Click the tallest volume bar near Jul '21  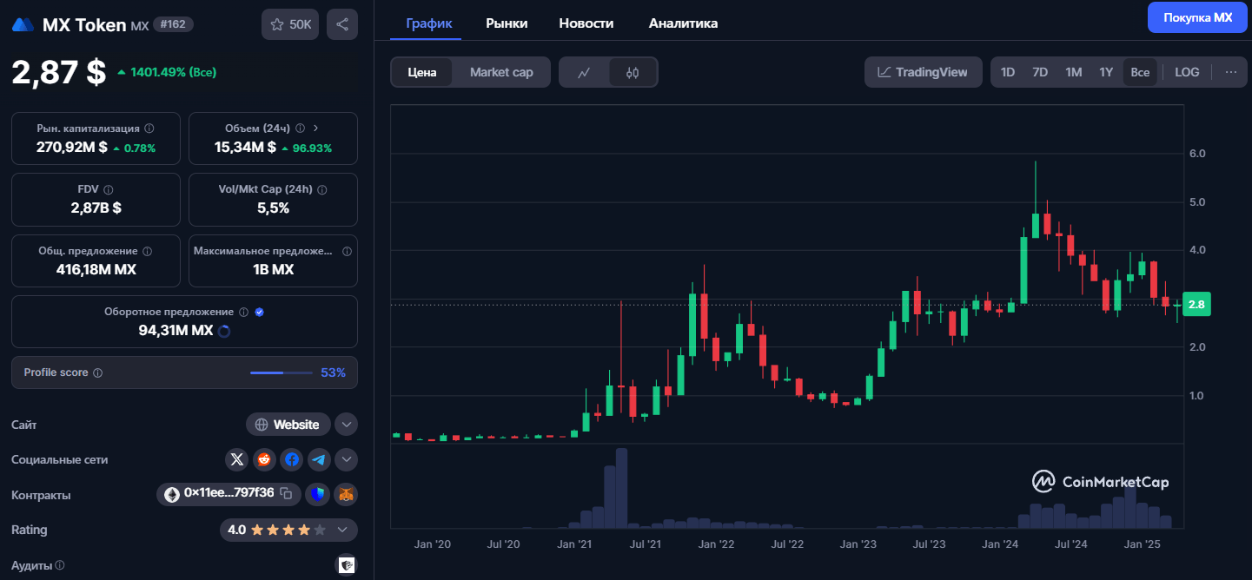click(x=621, y=488)
